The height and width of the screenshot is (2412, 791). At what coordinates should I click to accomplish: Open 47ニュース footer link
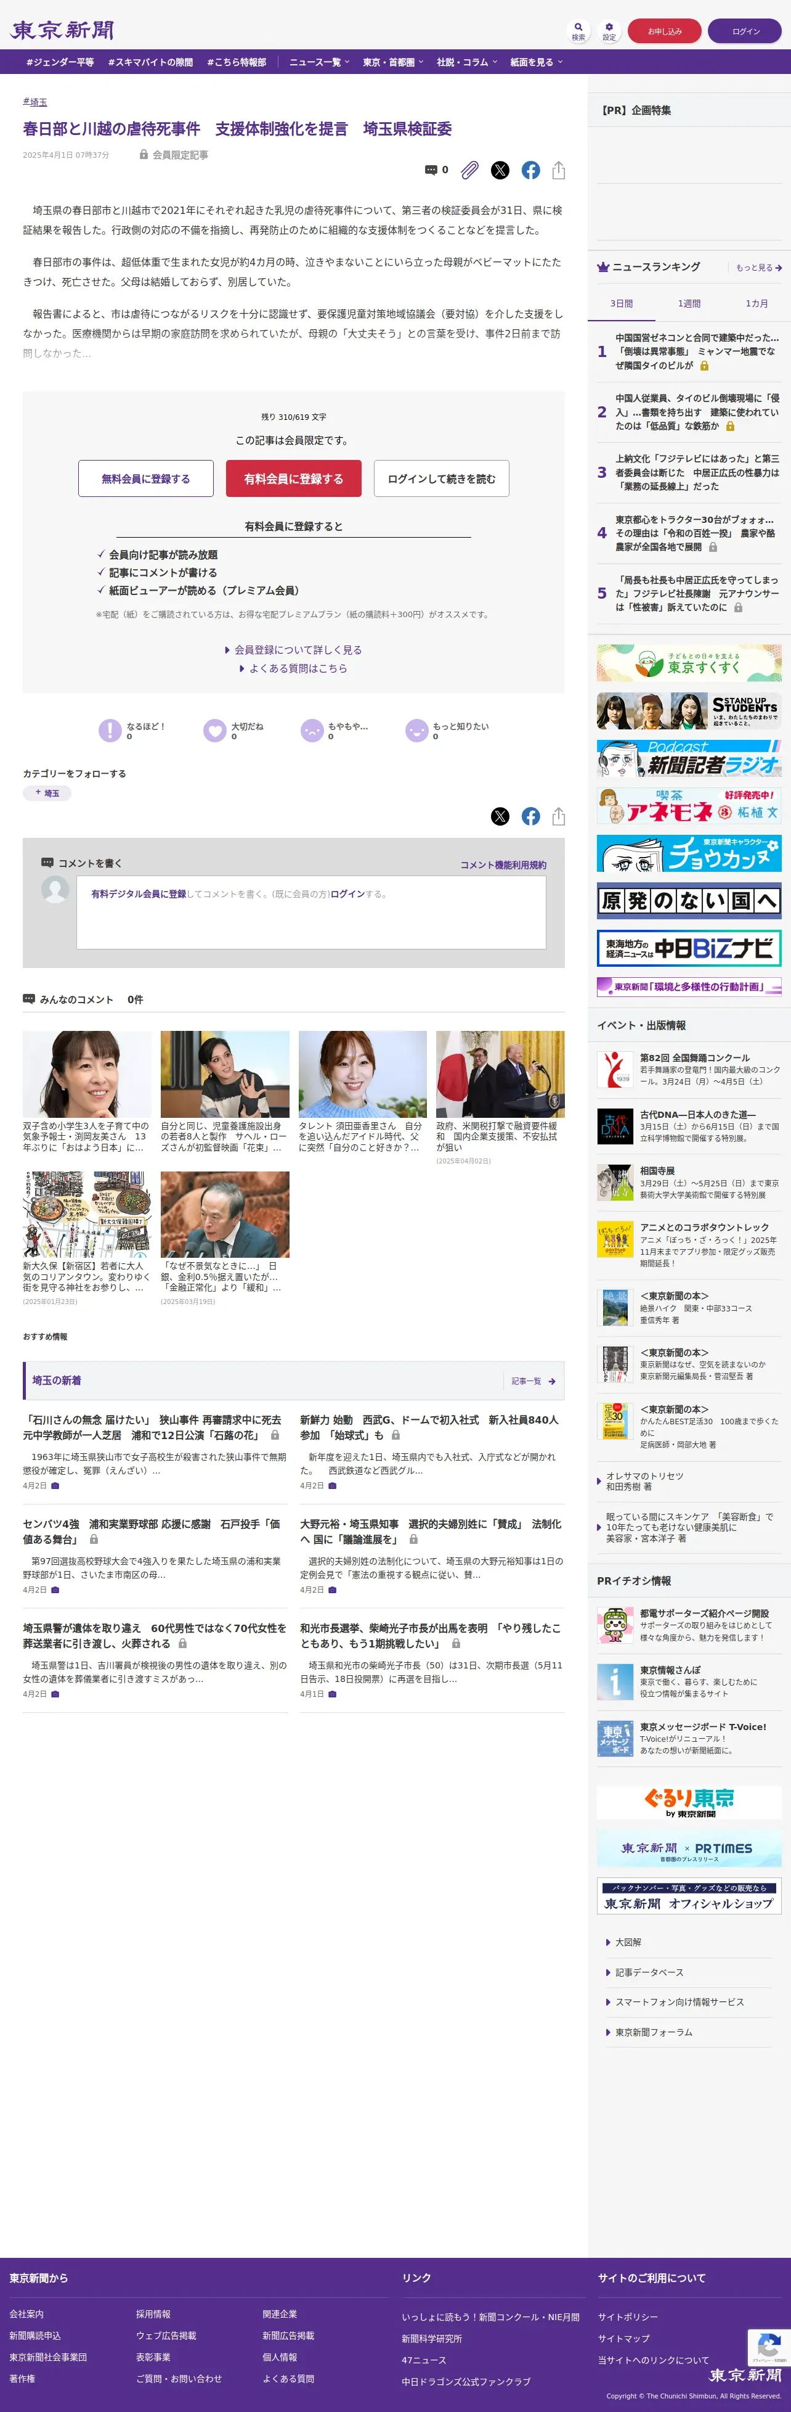423,2360
